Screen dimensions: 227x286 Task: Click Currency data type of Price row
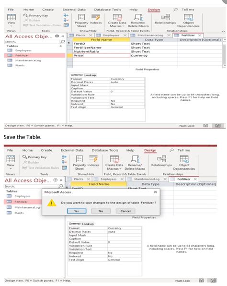[154, 56]
